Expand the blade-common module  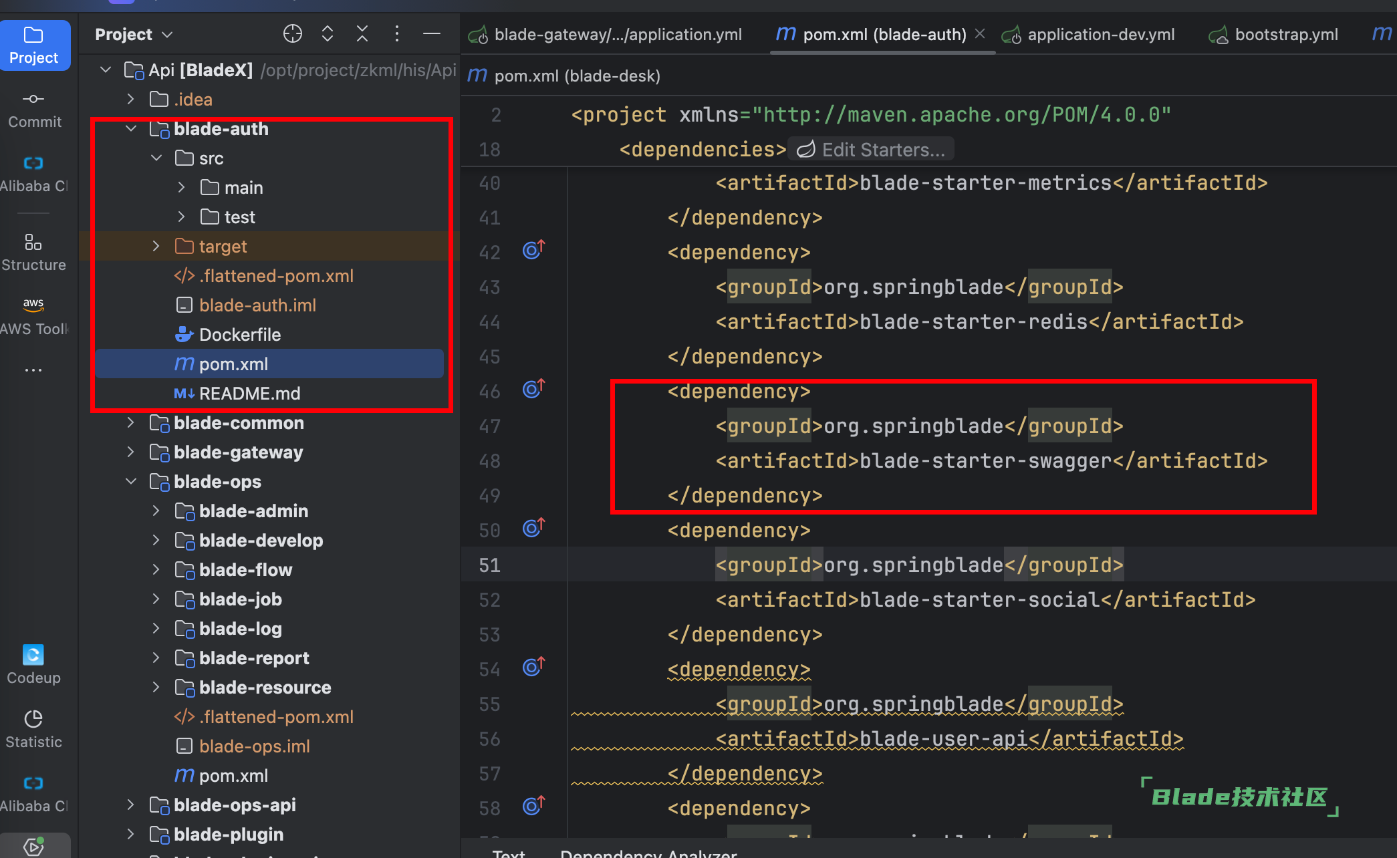[x=131, y=422]
